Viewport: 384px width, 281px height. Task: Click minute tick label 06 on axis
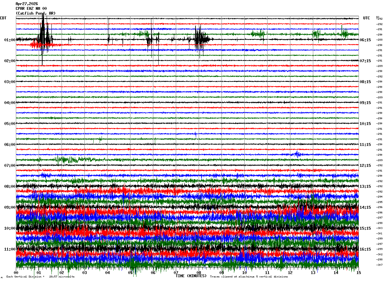153,272
